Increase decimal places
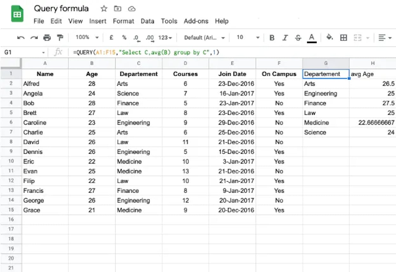 coord(150,38)
